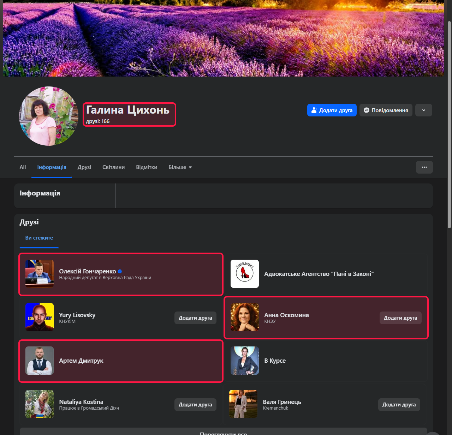Open the В Курсе page link
Image resolution: width=452 pixels, height=435 pixels.
(x=275, y=361)
